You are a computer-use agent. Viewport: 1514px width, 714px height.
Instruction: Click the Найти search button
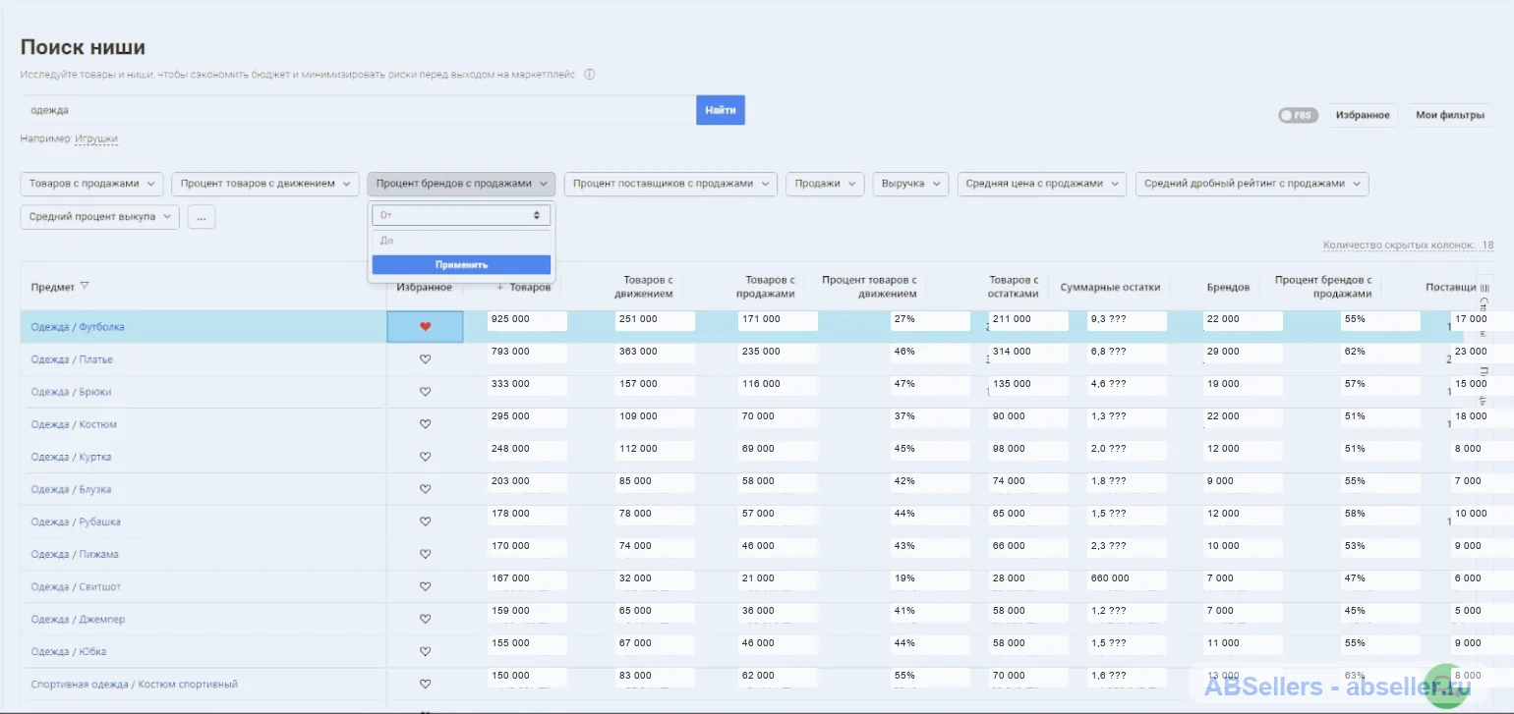721,110
